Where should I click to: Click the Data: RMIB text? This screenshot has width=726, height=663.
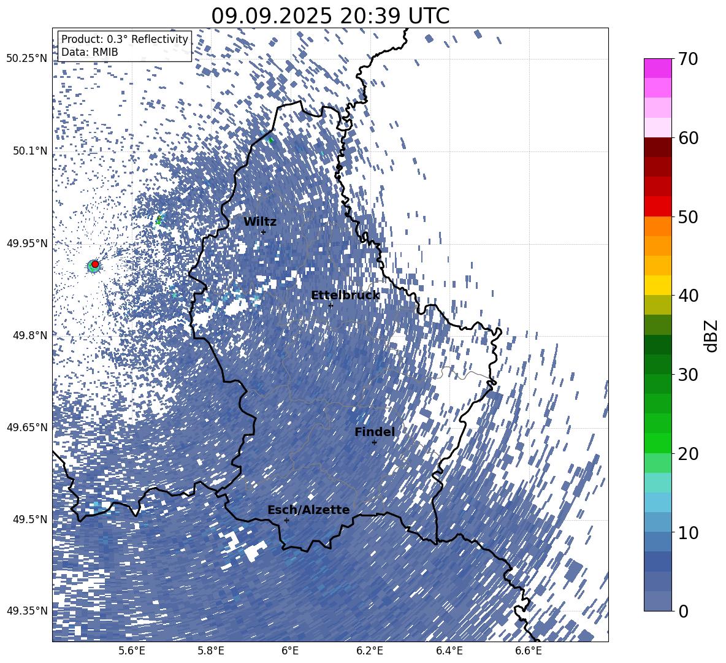[x=90, y=52]
